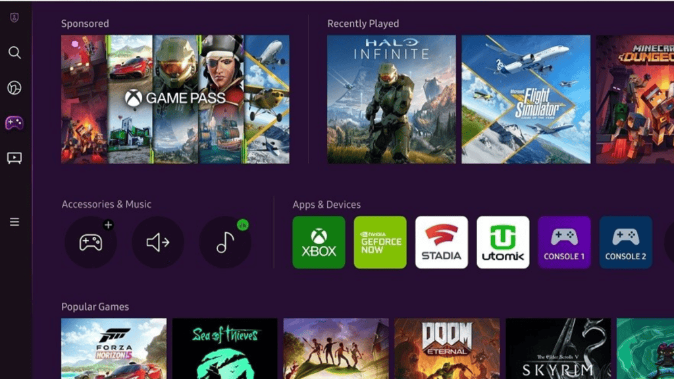Launch the Xbox app

tap(319, 242)
